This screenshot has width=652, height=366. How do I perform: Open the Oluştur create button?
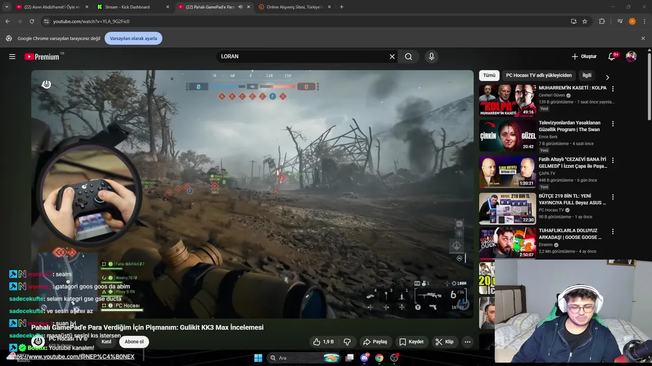click(584, 56)
